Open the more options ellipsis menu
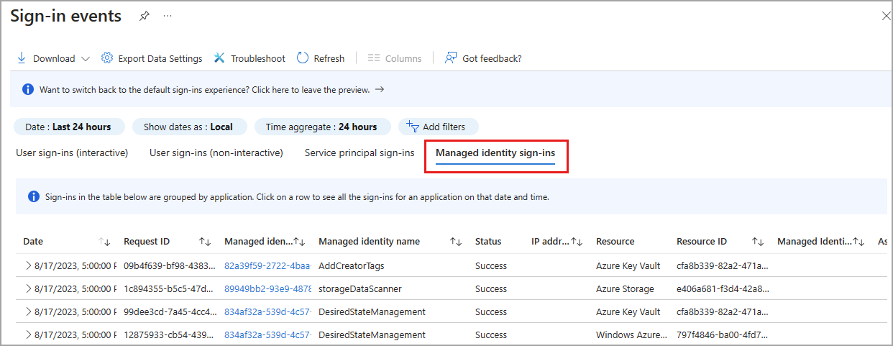The width and height of the screenshot is (893, 346). [x=168, y=16]
